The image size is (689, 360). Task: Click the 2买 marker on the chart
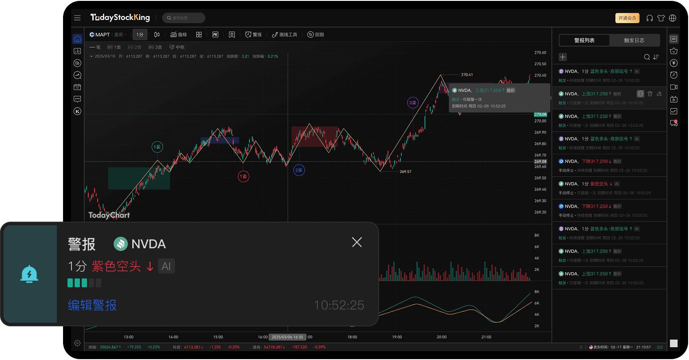click(x=299, y=170)
